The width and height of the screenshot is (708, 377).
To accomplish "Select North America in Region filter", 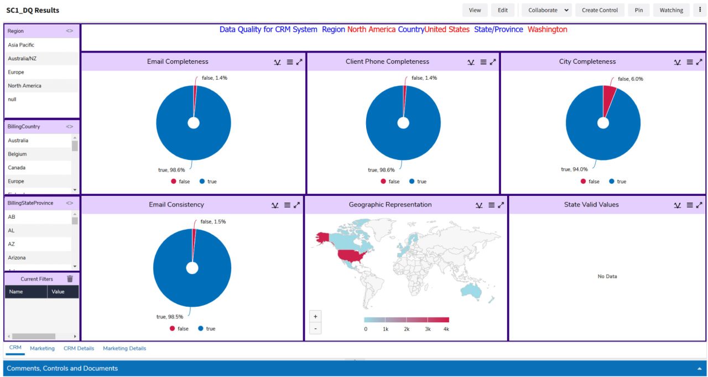I will point(43,86).
